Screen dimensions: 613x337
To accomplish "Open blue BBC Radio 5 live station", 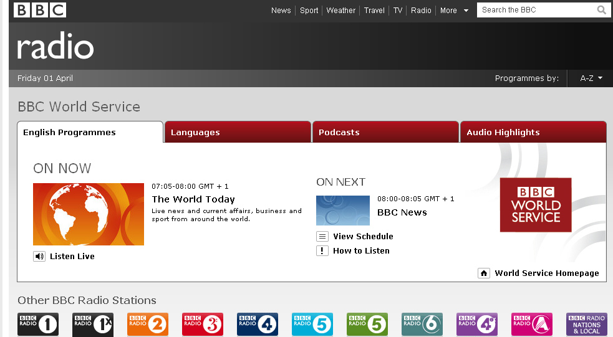I will pos(312,324).
